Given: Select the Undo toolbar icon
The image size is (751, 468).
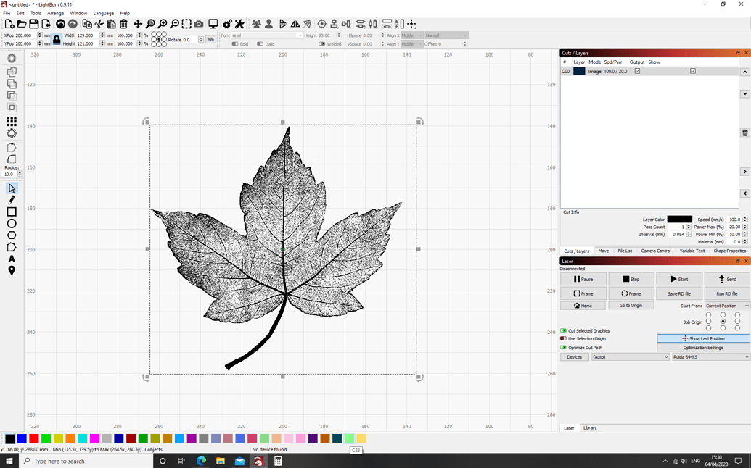Looking at the screenshot, I should (x=60, y=23).
